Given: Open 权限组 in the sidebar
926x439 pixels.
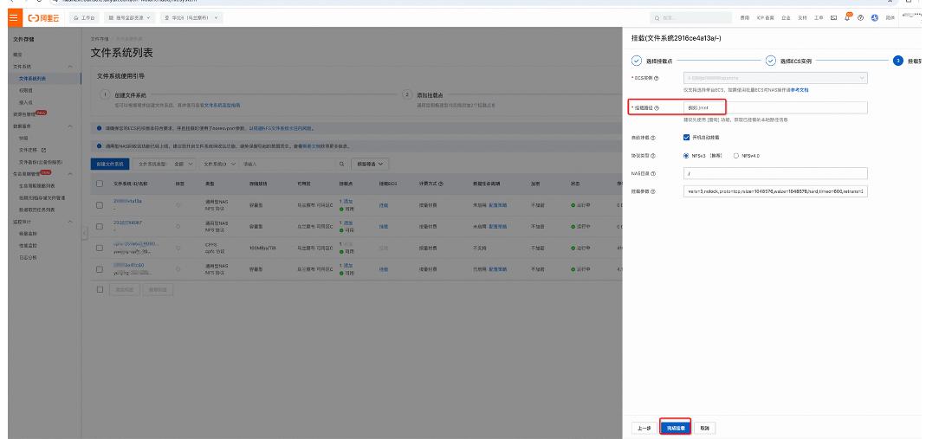Looking at the screenshot, I should point(25,90).
